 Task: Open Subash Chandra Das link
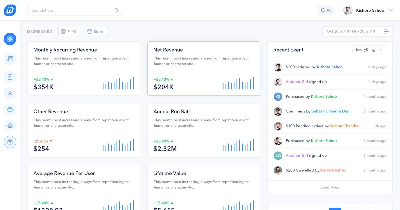tap(330, 111)
